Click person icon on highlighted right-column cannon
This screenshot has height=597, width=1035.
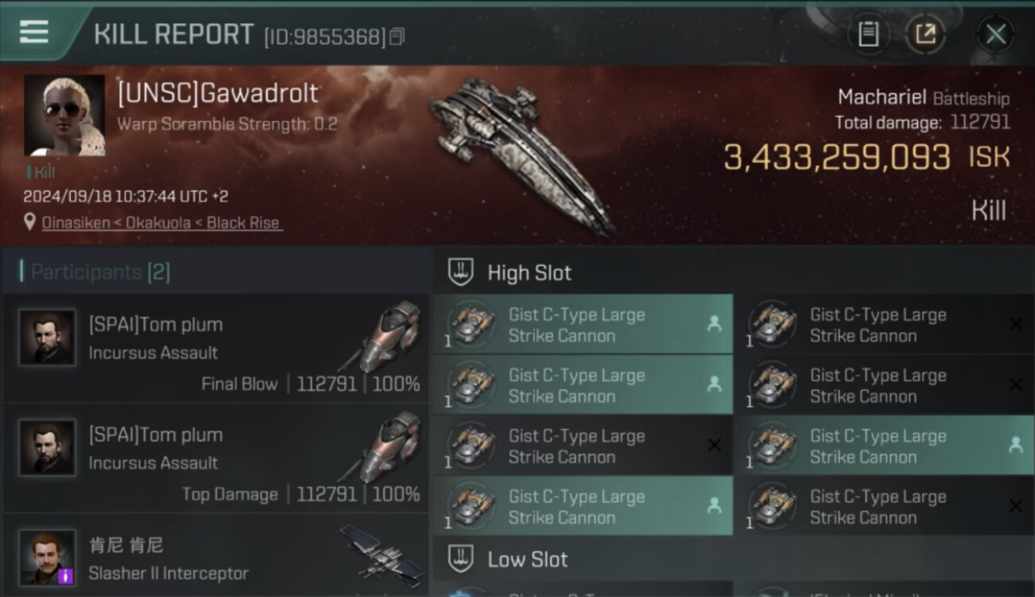pos(1016,446)
